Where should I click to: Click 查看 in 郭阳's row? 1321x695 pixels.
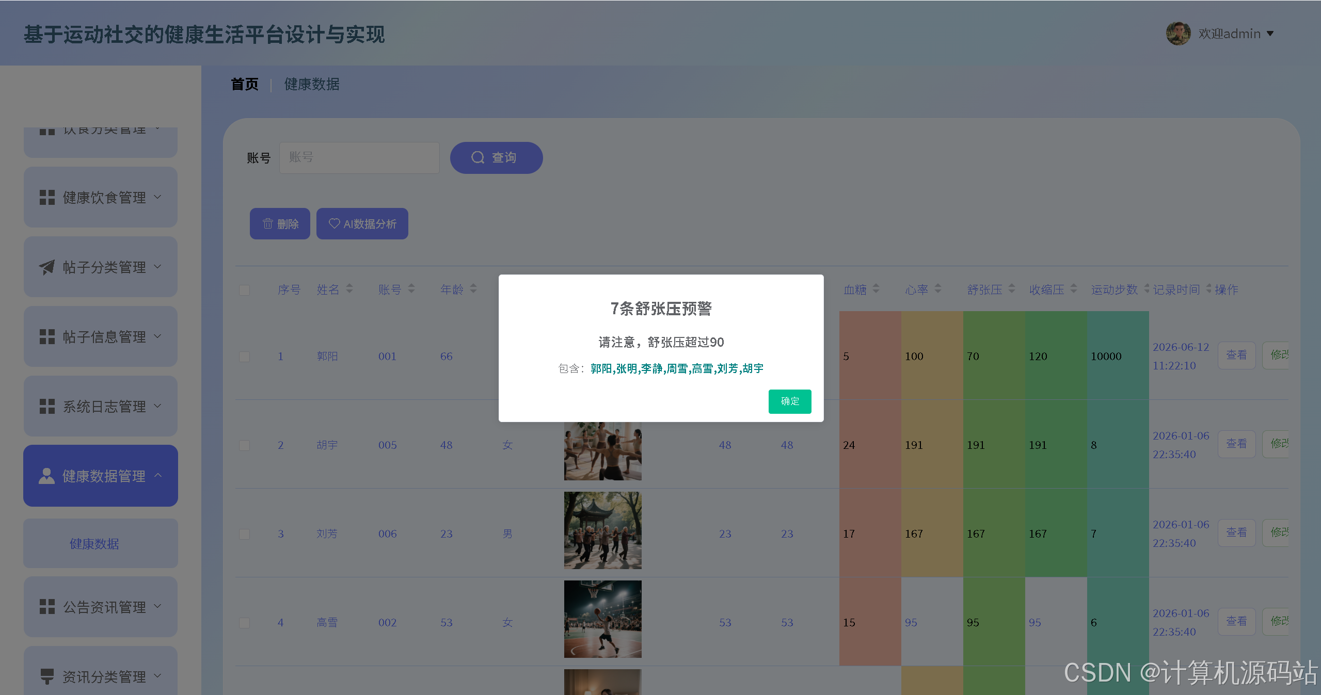point(1236,355)
